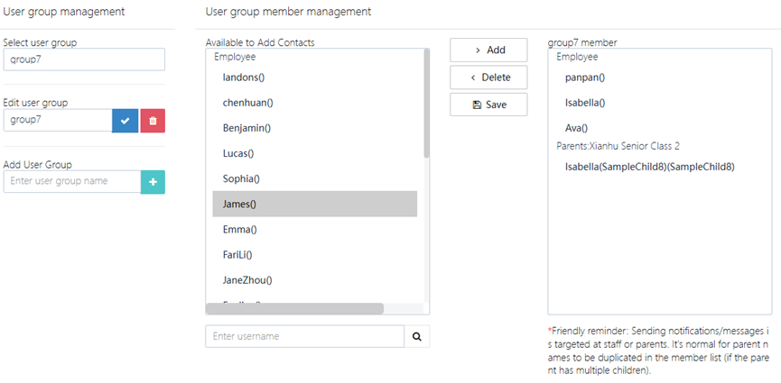Click the username search magnifier icon

tap(417, 336)
